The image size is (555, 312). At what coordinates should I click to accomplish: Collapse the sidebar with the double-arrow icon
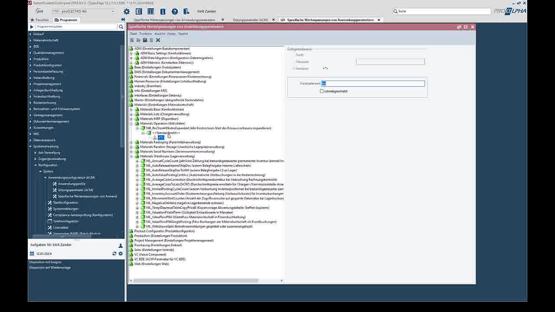[123, 19]
